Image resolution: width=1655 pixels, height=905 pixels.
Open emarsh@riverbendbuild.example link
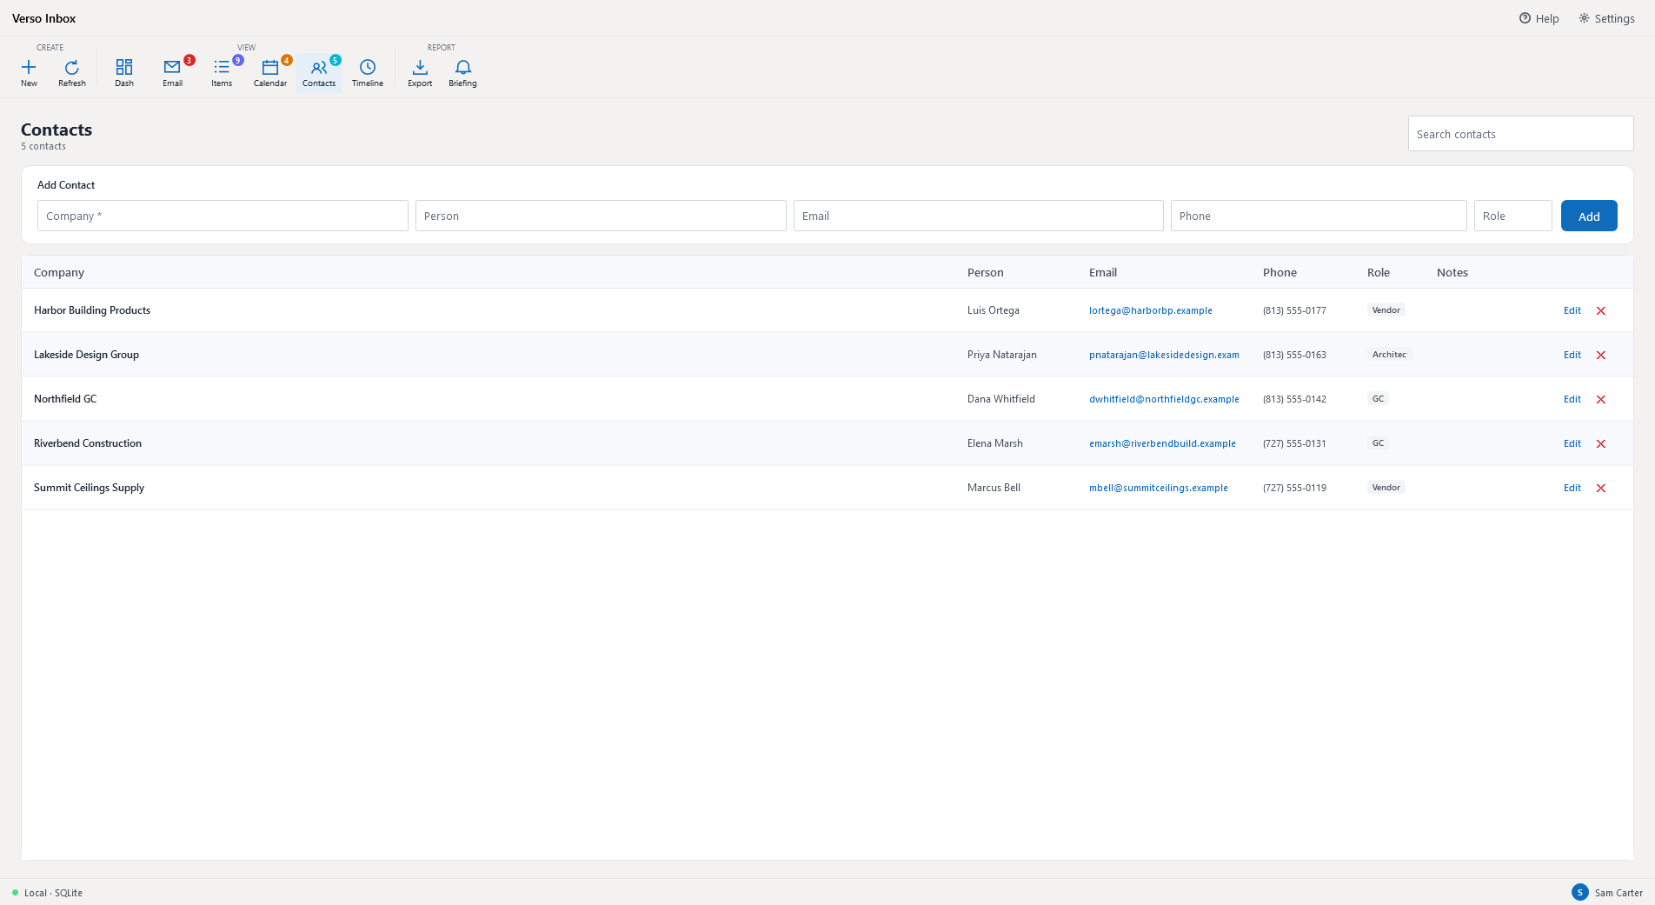click(1162, 443)
